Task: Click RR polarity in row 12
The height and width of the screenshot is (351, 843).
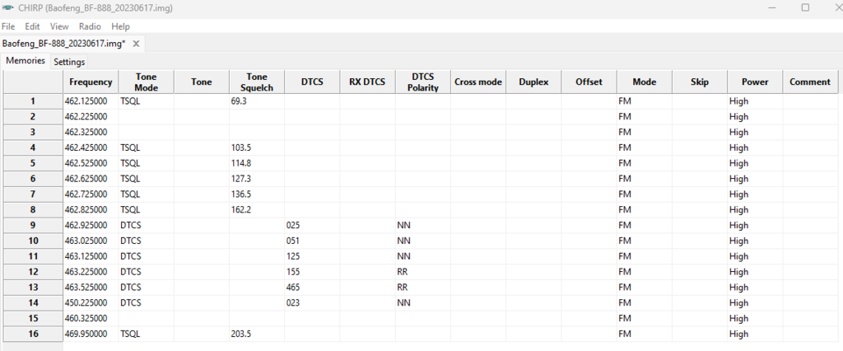Action: click(x=423, y=272)
